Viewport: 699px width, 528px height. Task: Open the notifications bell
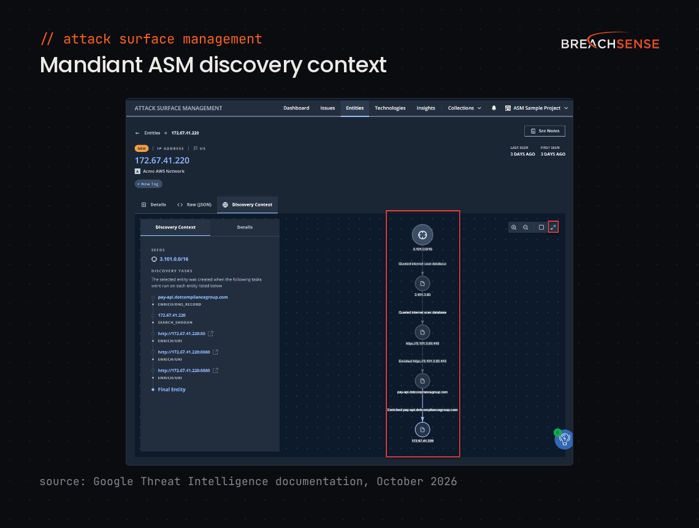[x=494, y=108]
